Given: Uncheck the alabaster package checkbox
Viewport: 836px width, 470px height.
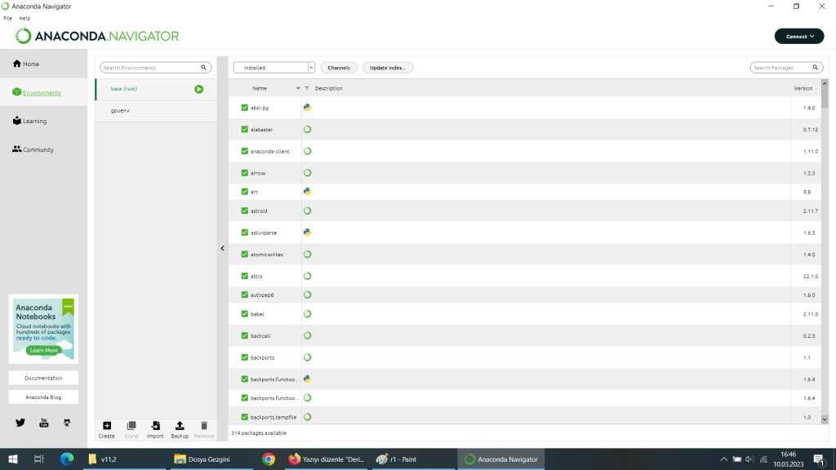Looking at the screenshot, I should 245,129.
